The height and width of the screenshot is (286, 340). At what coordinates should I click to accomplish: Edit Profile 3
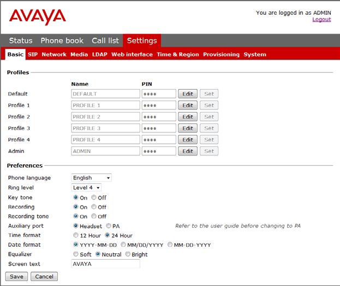pos(188,128)
